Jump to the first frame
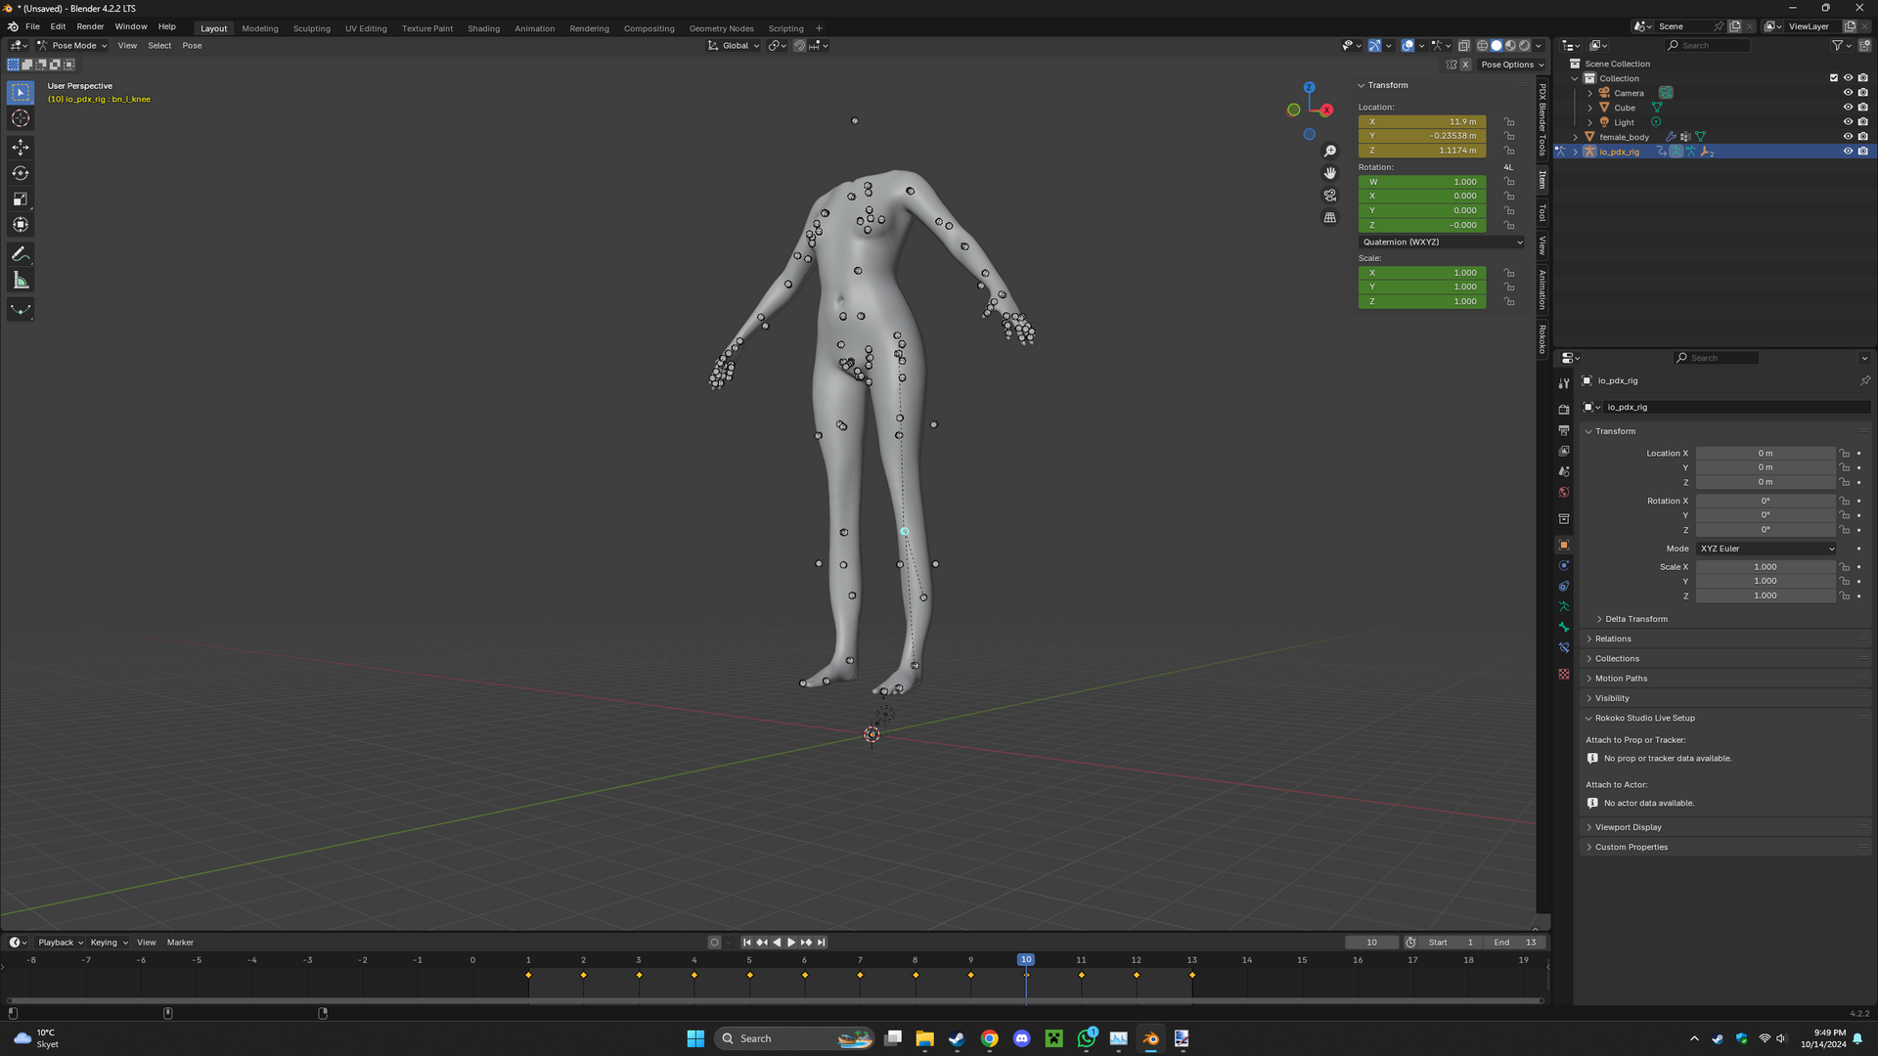The width and height of the screenshot is (1878, 1056). 747,943
